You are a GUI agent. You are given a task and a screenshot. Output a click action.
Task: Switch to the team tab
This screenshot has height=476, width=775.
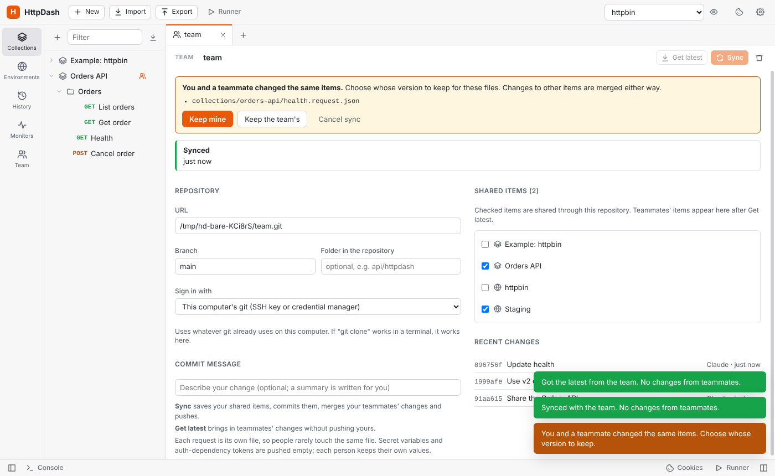(x=199, y=35)
